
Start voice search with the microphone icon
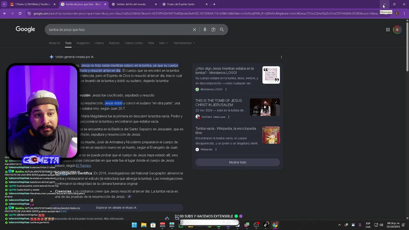(205, 30)
